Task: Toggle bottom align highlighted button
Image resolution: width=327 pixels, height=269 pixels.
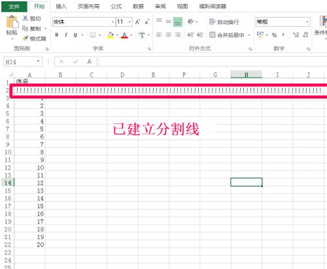Action: (178, 22)
